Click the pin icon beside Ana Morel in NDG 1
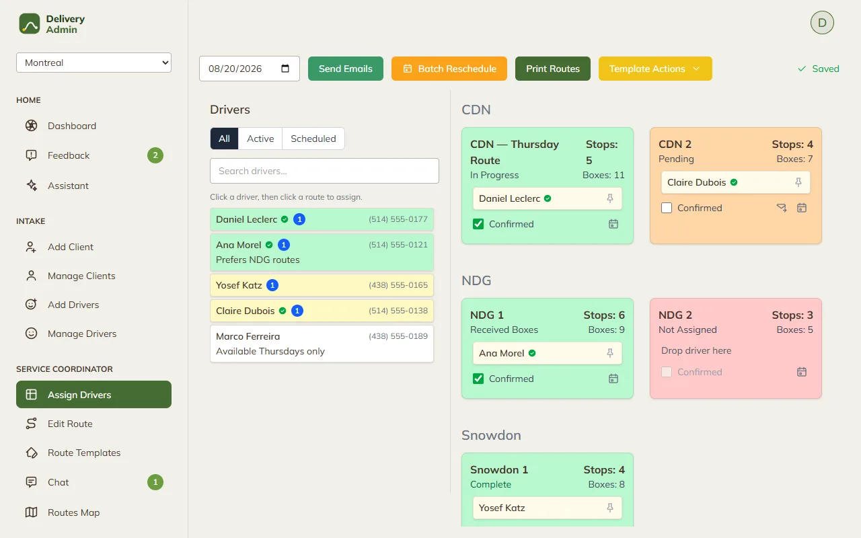The height and width of the screenshot is (538, 861). point(610,353)
